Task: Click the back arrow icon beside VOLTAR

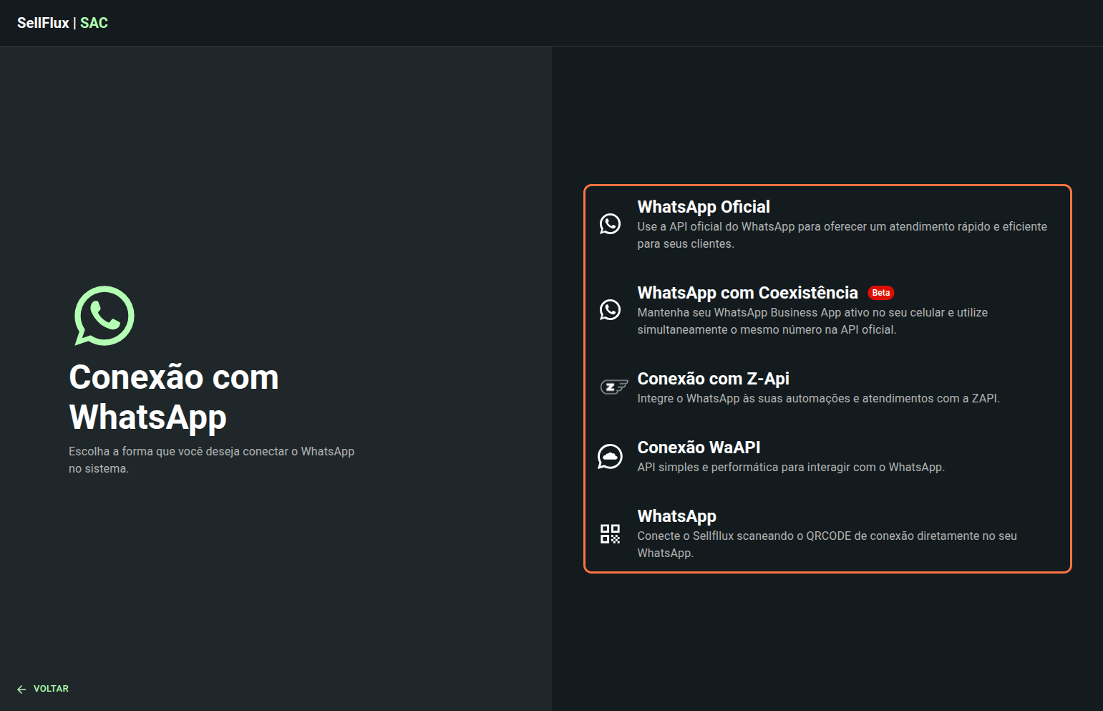Action: tap(21, 689)
